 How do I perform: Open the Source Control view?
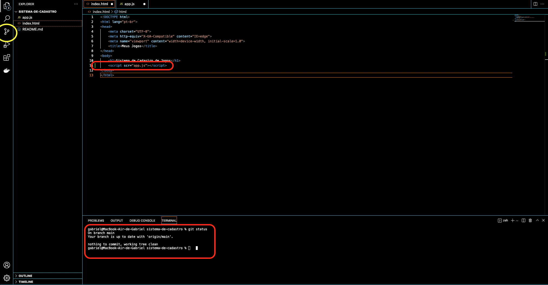(7, 32)
